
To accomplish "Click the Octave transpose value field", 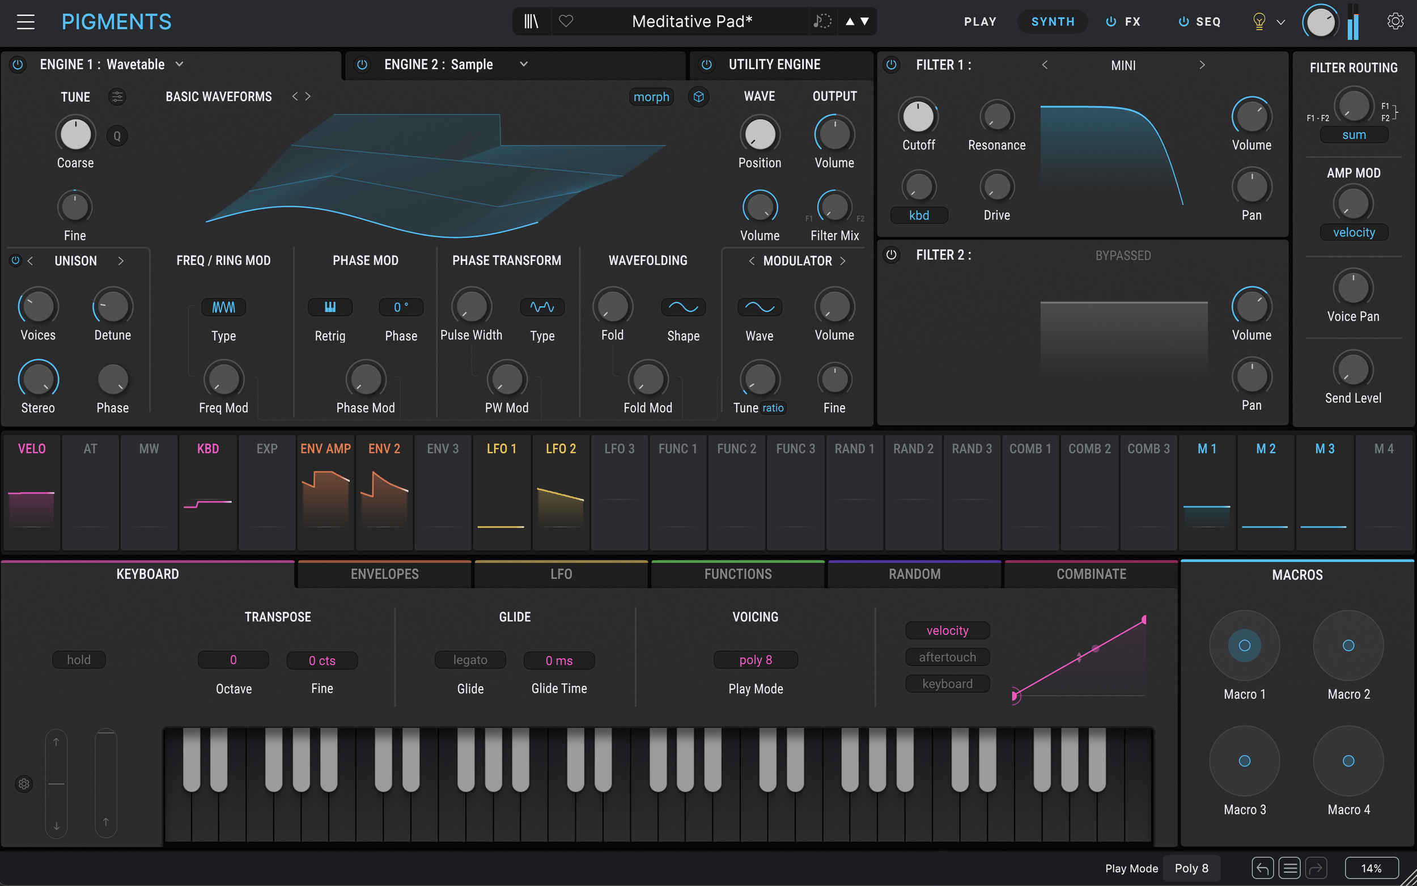I will tap(233, 660).
